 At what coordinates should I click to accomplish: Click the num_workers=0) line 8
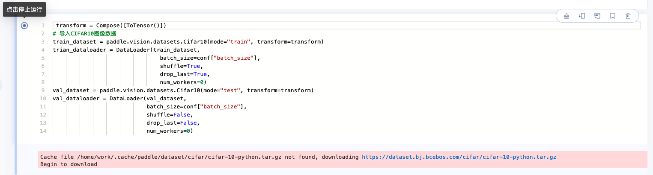[x=183, y=82]
